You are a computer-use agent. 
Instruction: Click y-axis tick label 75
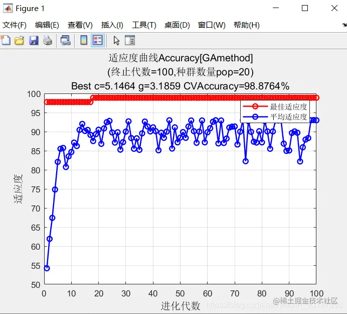[x=36, y=189]
